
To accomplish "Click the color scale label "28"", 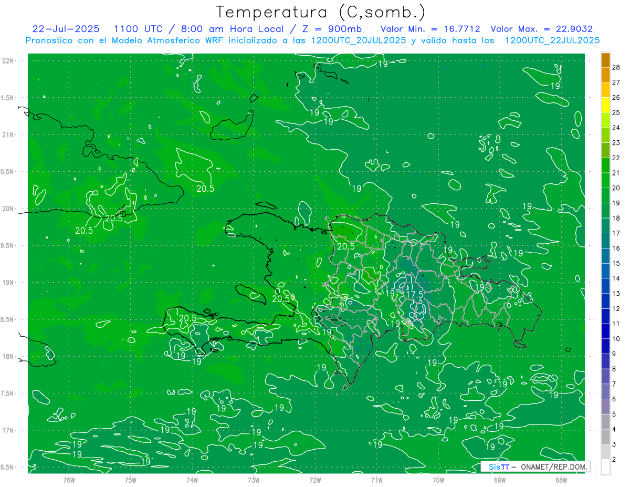I will click(x=616, y=67).
